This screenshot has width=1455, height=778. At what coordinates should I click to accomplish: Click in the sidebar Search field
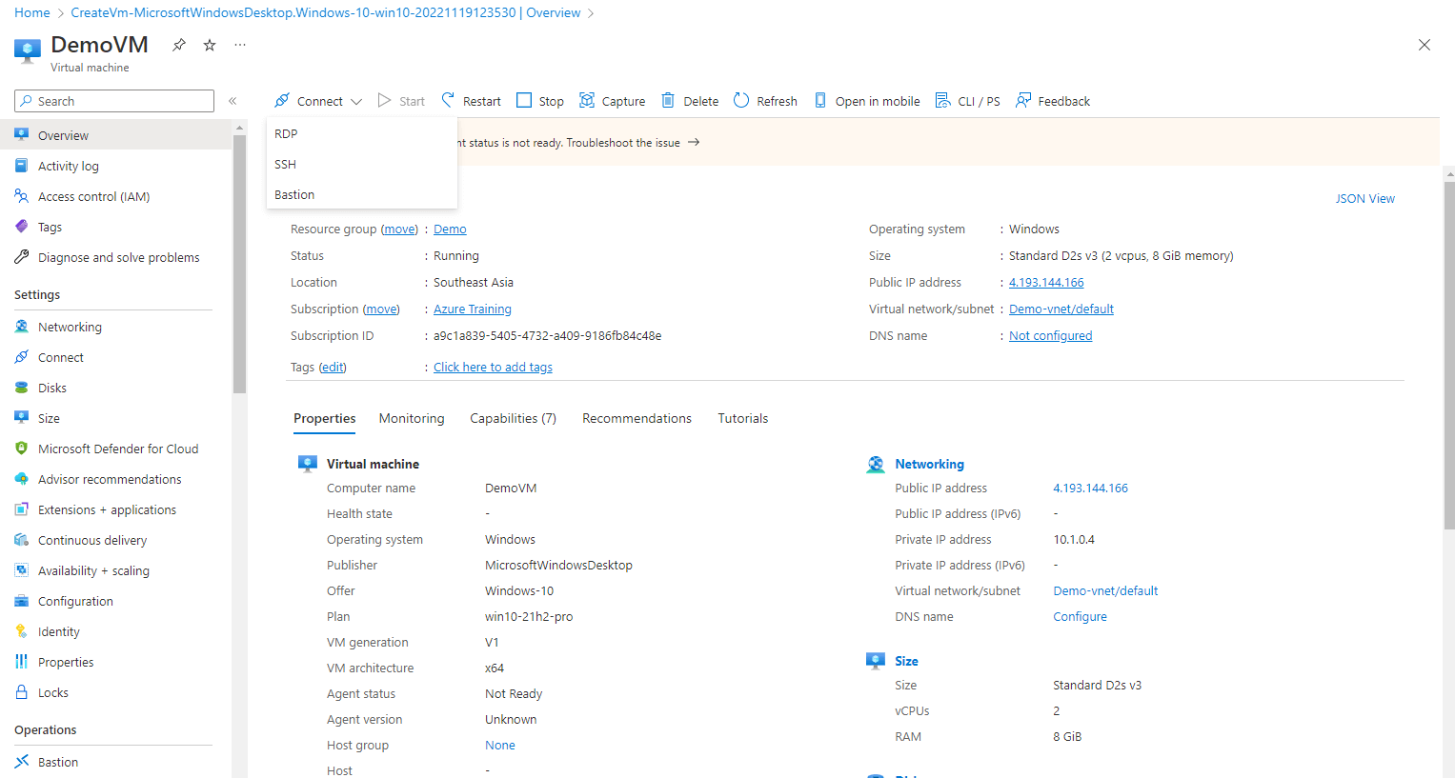point(114,101)
